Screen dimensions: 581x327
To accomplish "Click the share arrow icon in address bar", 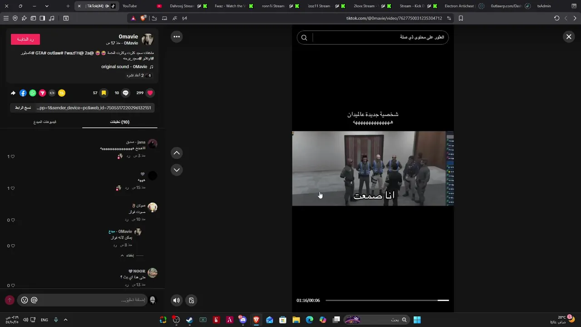I will 154,18.
